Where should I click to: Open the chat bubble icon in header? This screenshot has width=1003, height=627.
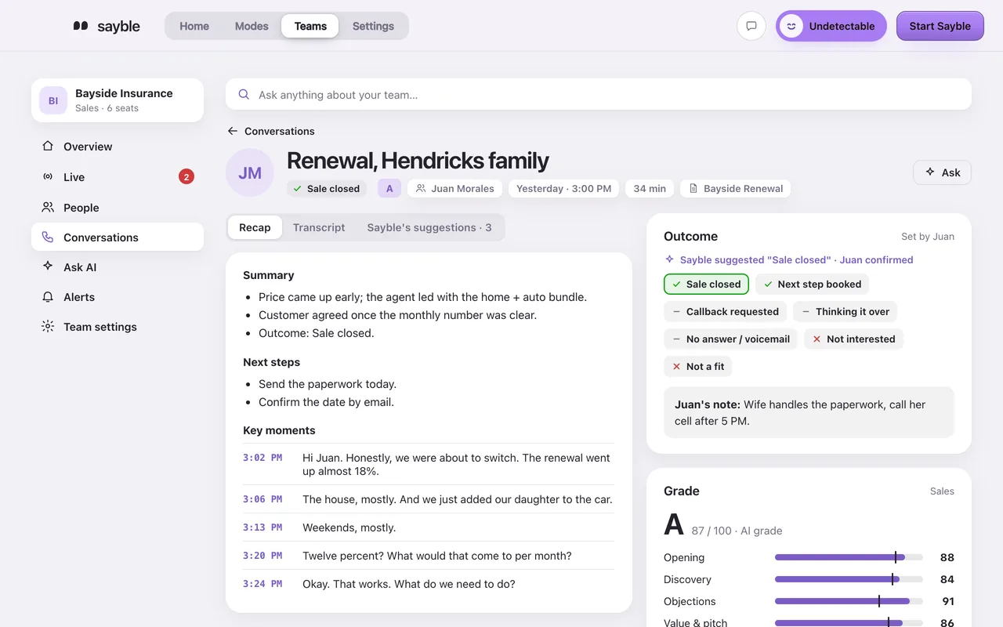751,26
